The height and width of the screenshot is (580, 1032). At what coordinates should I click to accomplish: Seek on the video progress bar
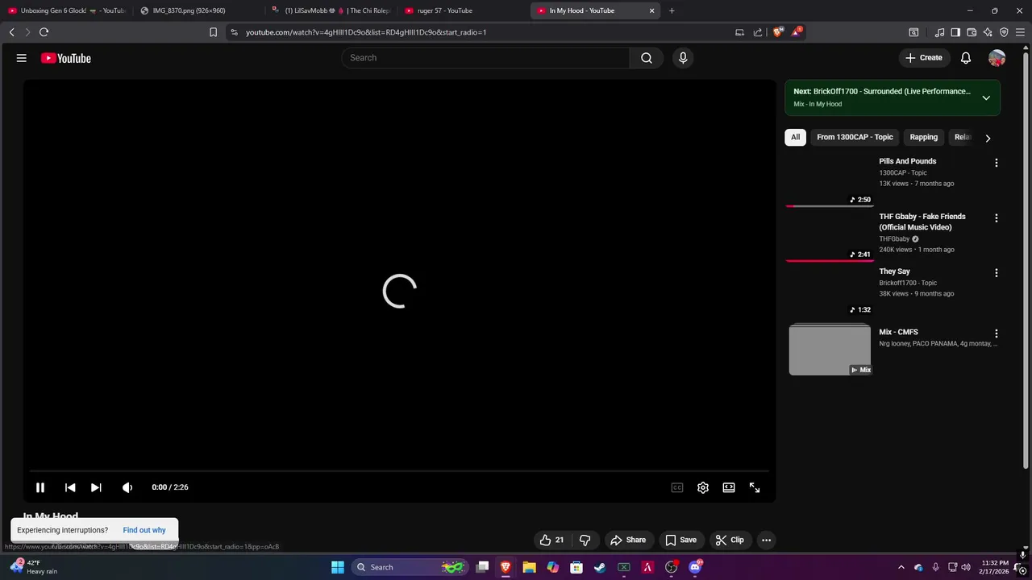coord(399,471)
